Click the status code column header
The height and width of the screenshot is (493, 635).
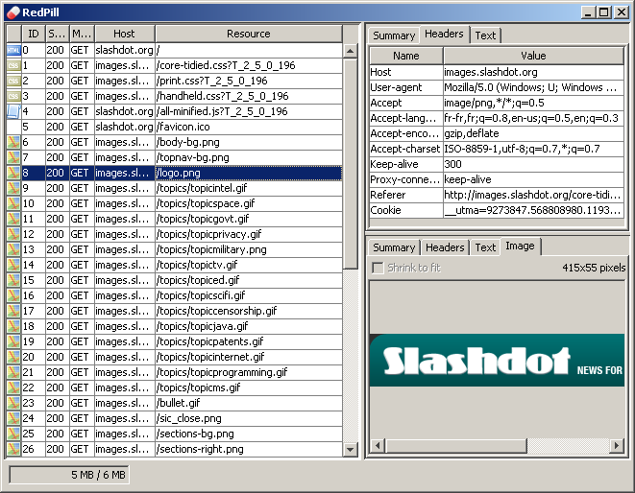point(57,34)
